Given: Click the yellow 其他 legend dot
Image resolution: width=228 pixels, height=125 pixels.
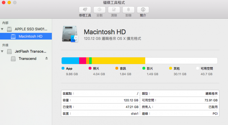Looking at the screenshot, I should coord(171,68).
